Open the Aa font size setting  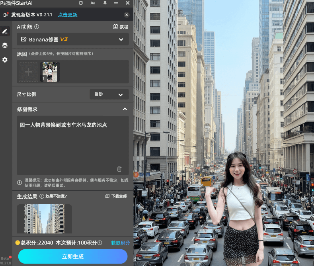pos(93,3)
